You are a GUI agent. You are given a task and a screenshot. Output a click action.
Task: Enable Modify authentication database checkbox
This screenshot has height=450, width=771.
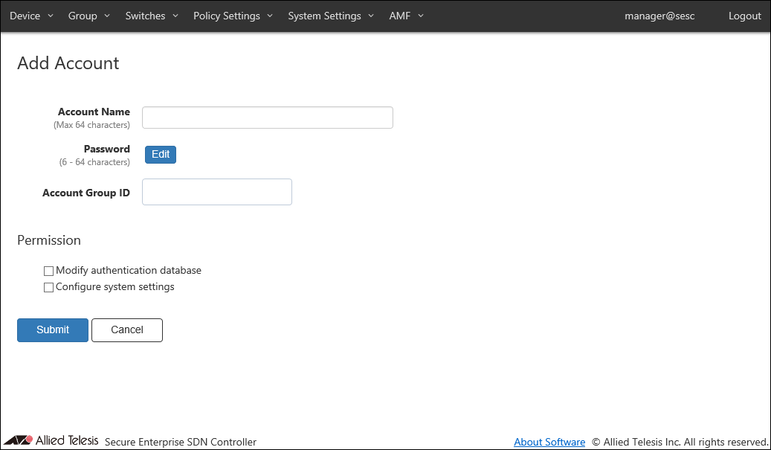[x=49, y=271]
